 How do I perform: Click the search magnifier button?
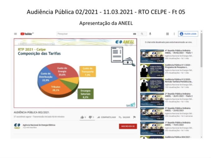(142, 34)
